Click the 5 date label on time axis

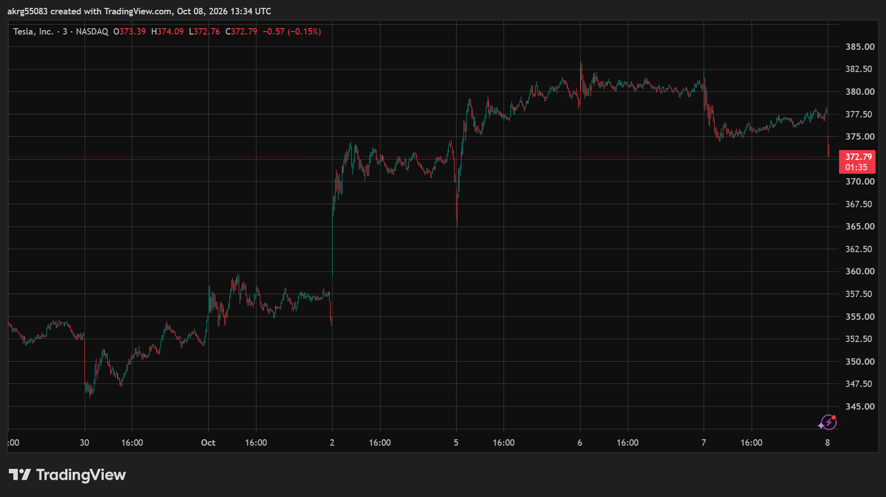(x=456, y=443)
